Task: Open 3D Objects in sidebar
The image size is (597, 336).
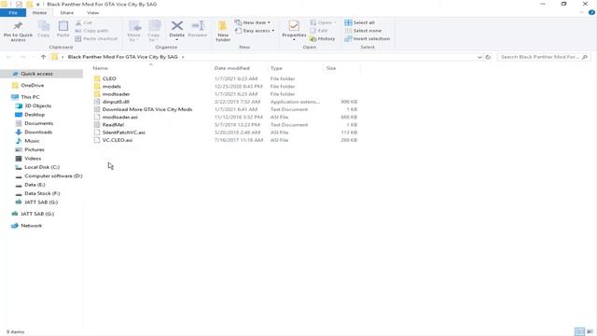Action: pyautogui.click(x=38, y=105)
